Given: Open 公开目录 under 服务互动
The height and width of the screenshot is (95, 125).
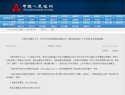Looking at the screenshot, I should click(x=21, y=23).
